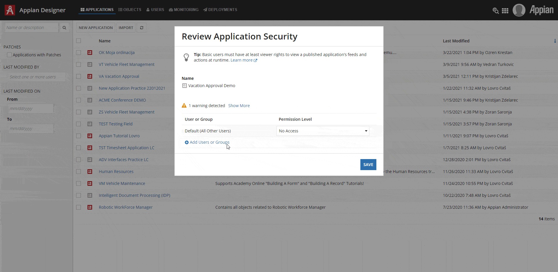The height and width of the screenshot is (272, 558).
Task: Open the Last Modified By user picker
Action: coord(36,77)
